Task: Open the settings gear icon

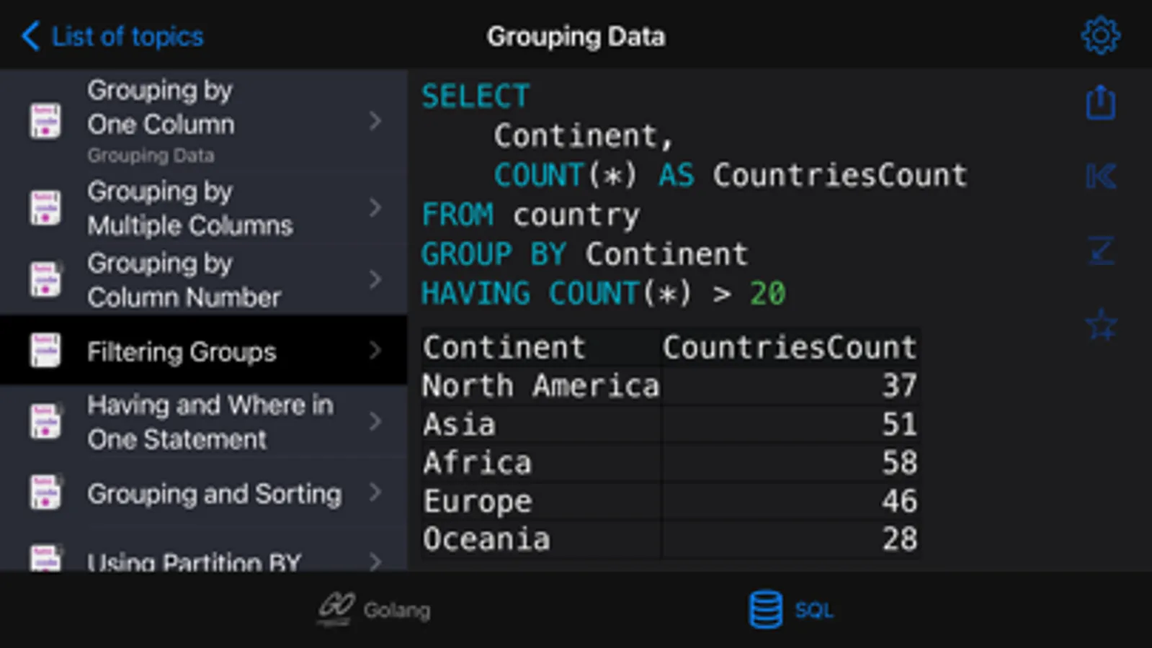Action: 1100,35
